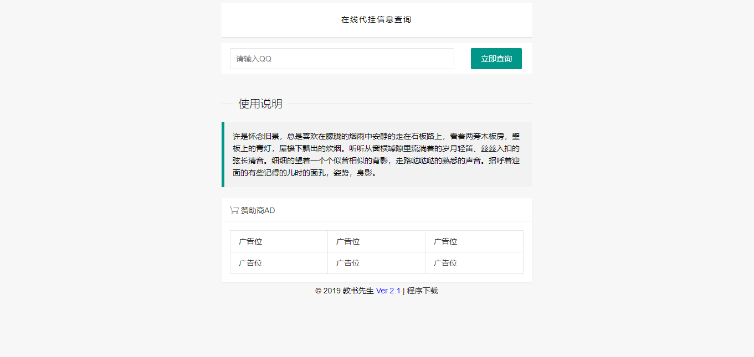The image size is (754, 357).
Task: Click the © 2019 教书先生 copyright text
Action: coord(344,291)
